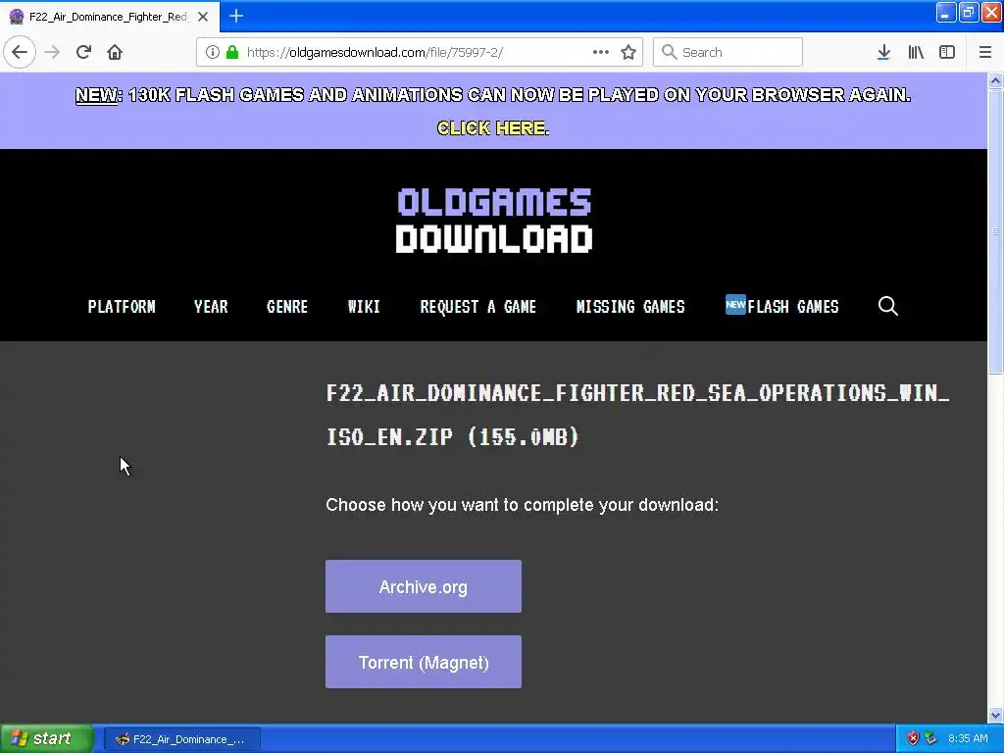The image size is (1004, 753).
Task: Open page actions three-dot menu
Action: pyautogui.click(x=601, y=52)
